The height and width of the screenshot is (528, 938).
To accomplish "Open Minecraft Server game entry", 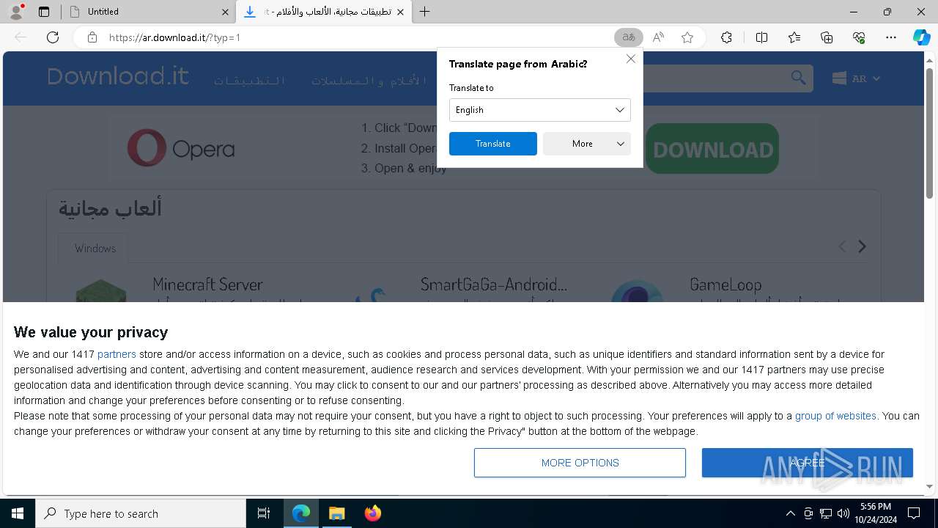I will [x=207, y=285].
